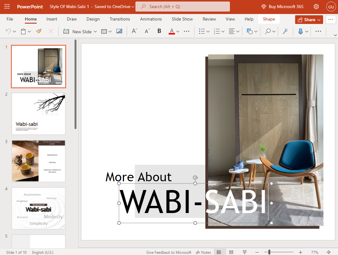Open the Designer wand tool
The width and height of the screenshot is (338, 255).
click(285, 31)
